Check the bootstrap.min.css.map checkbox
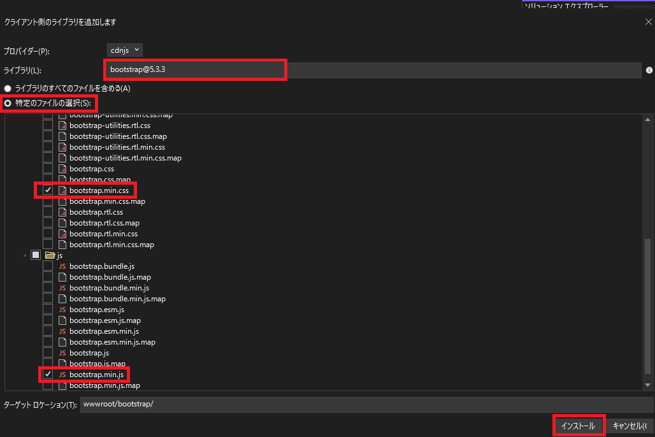Screen dimensions: 655x437 click(48, 201)
